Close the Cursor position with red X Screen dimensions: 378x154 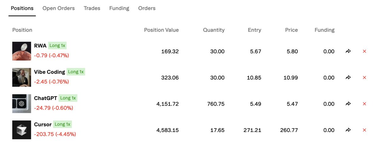pyautogui.click(x=364, y=130)
